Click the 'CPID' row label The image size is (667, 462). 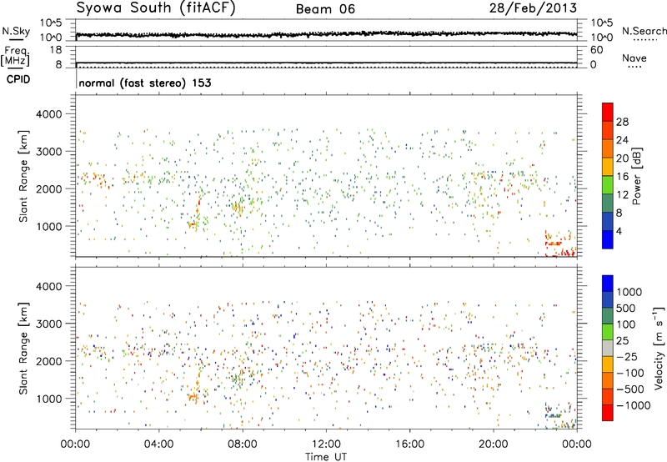pos(18,79)
